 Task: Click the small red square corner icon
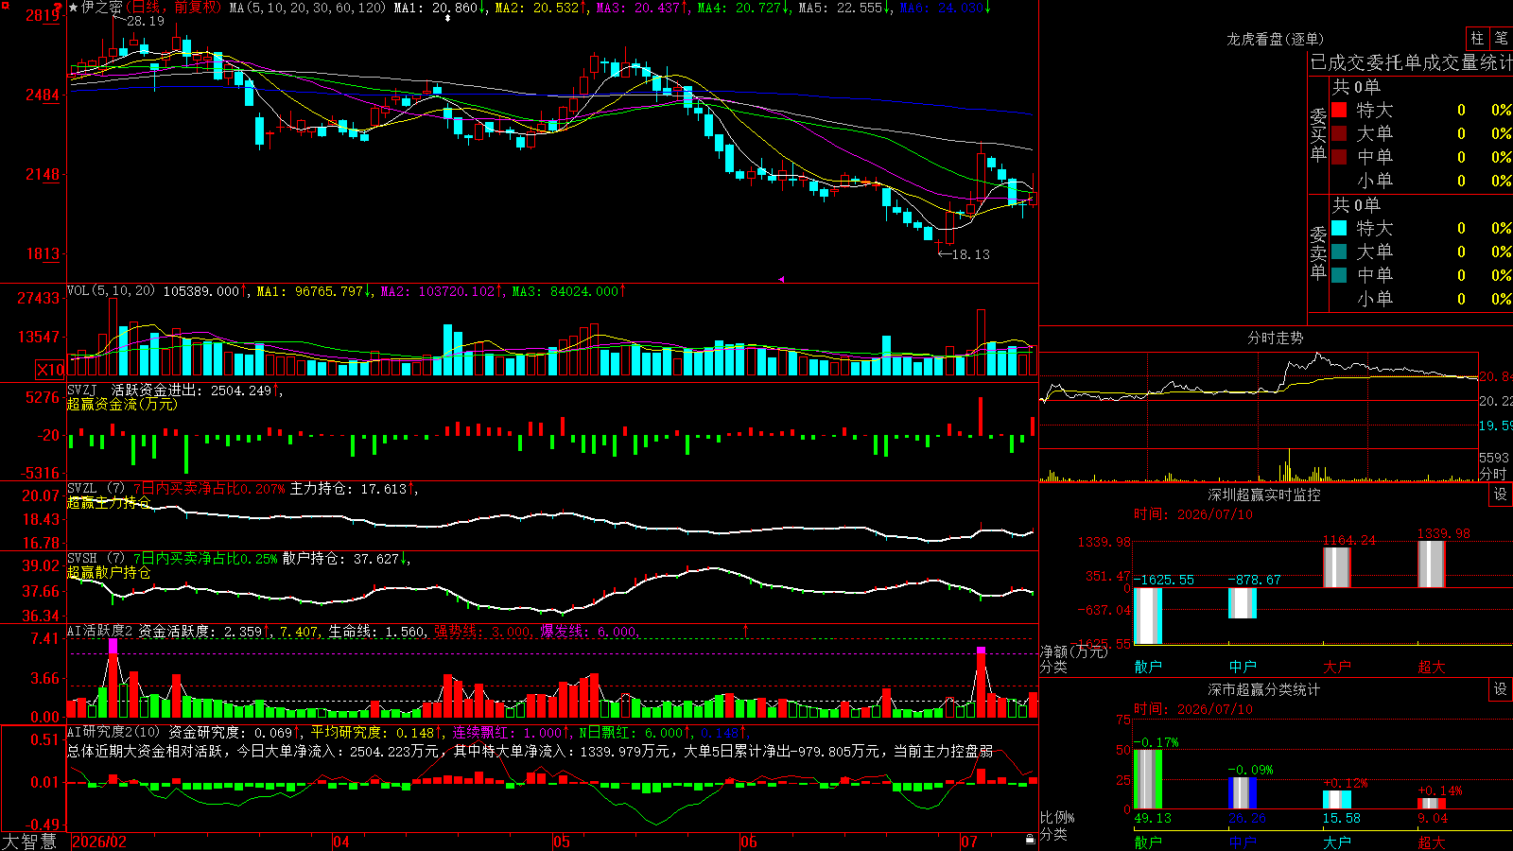tap(6, 5)
